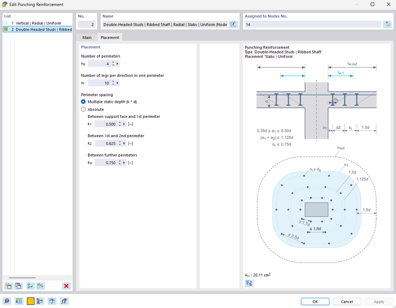Copy the selected reinforcement entry

pos(18,286)
